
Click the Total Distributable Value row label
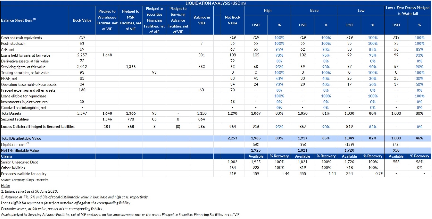21,138
